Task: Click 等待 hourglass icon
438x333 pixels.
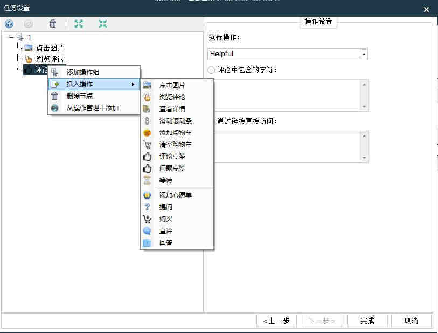Action: click(x=147, y=180)
